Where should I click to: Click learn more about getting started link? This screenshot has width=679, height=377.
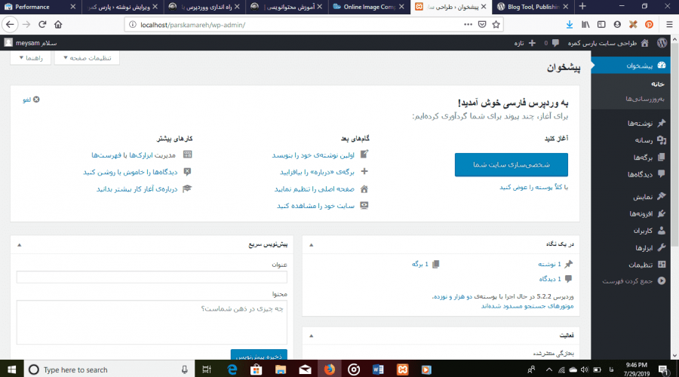coord(137,189)
